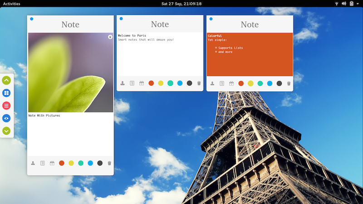Viewport: 363px width, 204px height.
Task: Select dark gray swatch in the Colorful note
Action: pyautogui.click(x=279, y=83)
